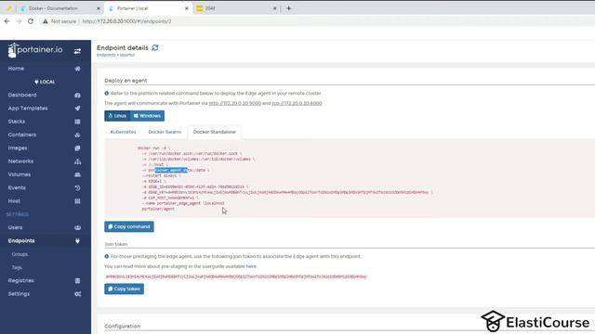595x334 pixels.
Task: Click the Volumes drive icon
Action: (x=77, y=174)
